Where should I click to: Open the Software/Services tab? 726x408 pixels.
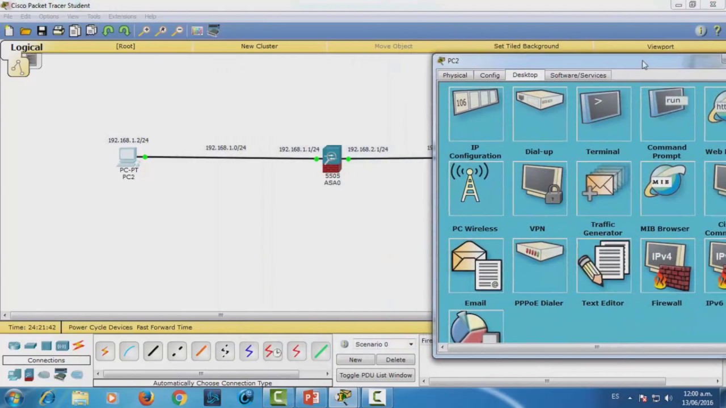pos(578,75)
